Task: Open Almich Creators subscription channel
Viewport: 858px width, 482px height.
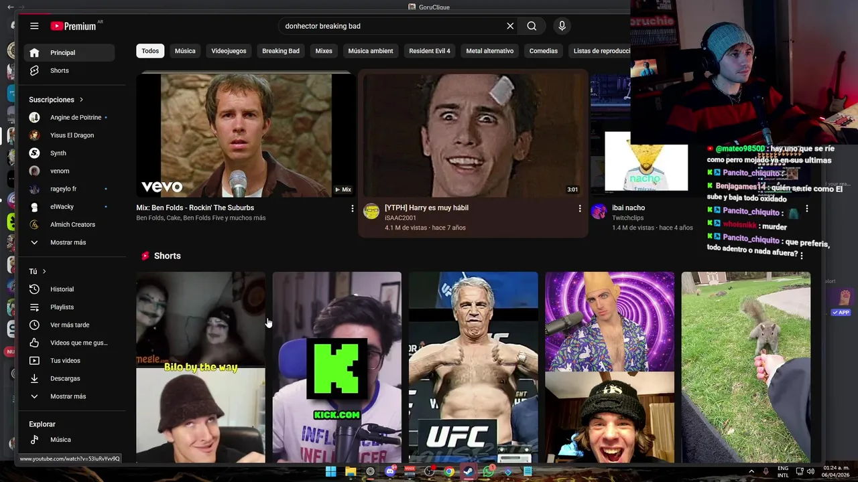Action: (70, 224)
